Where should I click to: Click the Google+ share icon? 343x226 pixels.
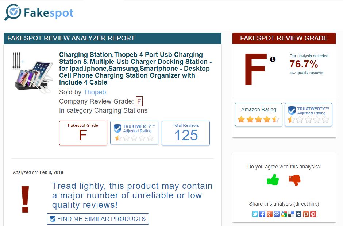point(269,214)
